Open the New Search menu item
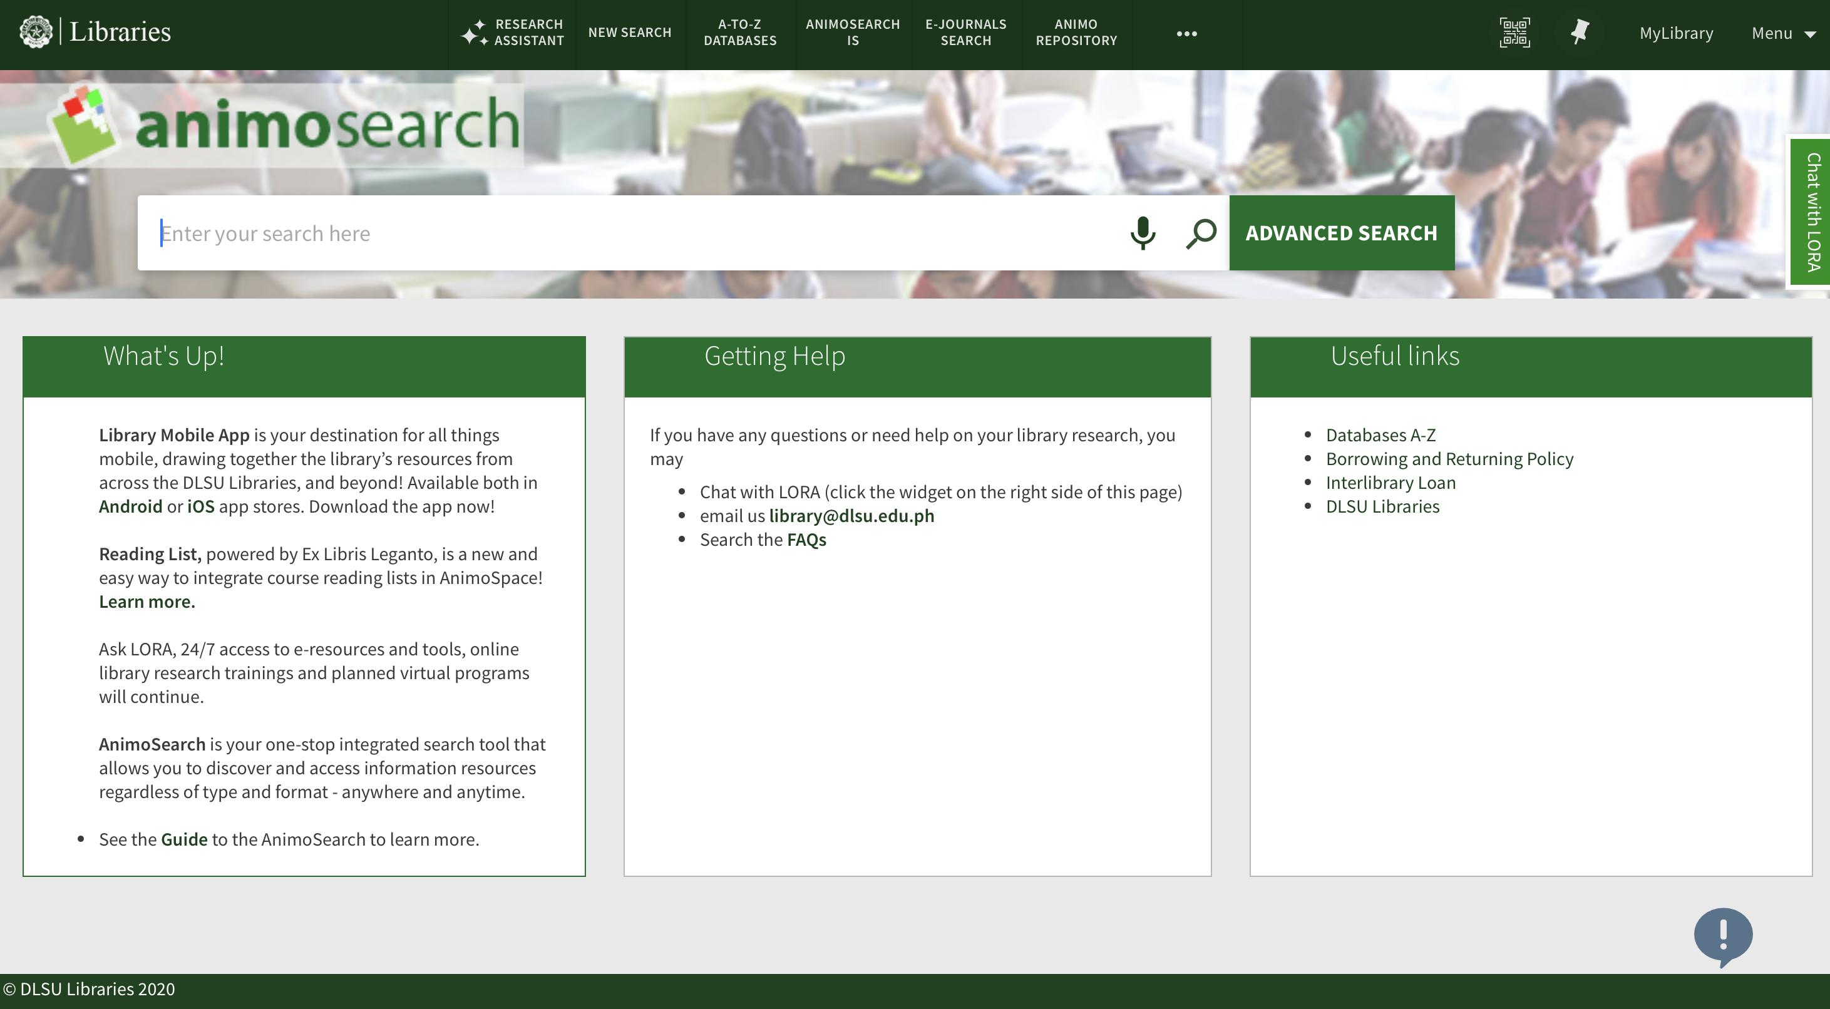The width and height of the screenshot is (1830, 1009). pyautogui.click(x=629, y=33)
